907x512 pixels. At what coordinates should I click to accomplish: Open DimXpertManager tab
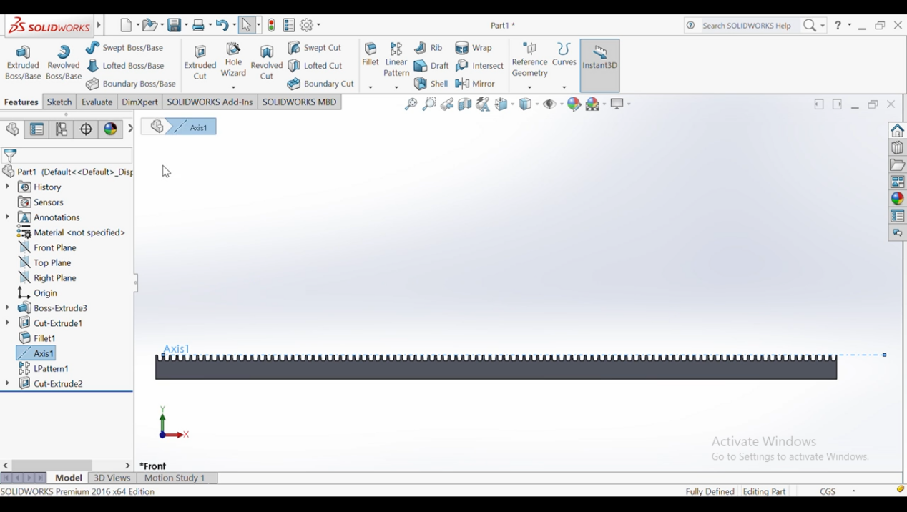[x=86, y=129]
